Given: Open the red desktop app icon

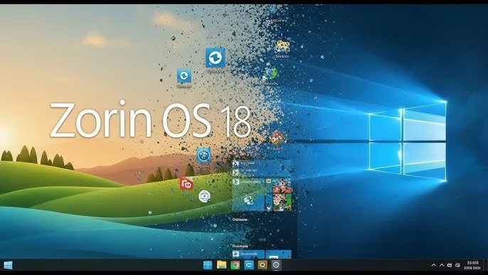Looking at the screenshot, I should click(x=186, y=184).
